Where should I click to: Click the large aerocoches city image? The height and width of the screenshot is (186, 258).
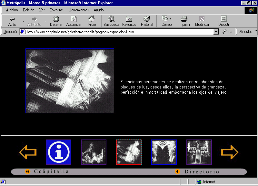70,81
